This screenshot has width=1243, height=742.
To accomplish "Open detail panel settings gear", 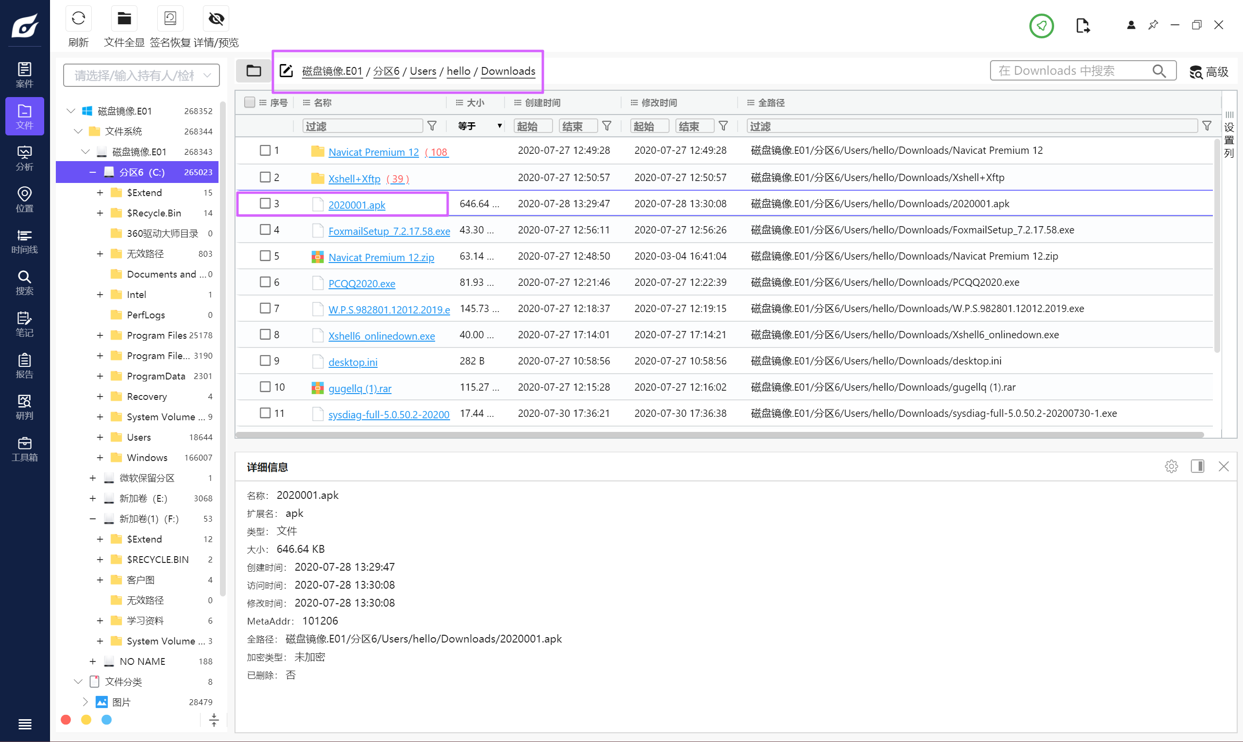I will [x=1172, y=466].
